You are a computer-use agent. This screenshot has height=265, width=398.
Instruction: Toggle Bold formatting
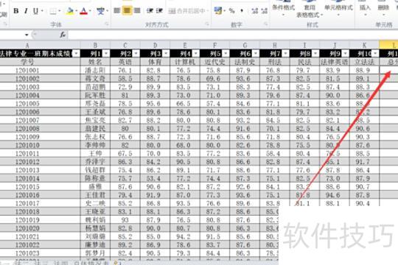point(15,11)
